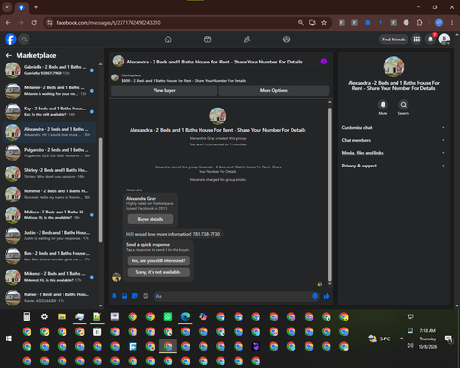Open the account profile avatar
The height and width of the screenshot is (368, 460).
click(444, 40)
